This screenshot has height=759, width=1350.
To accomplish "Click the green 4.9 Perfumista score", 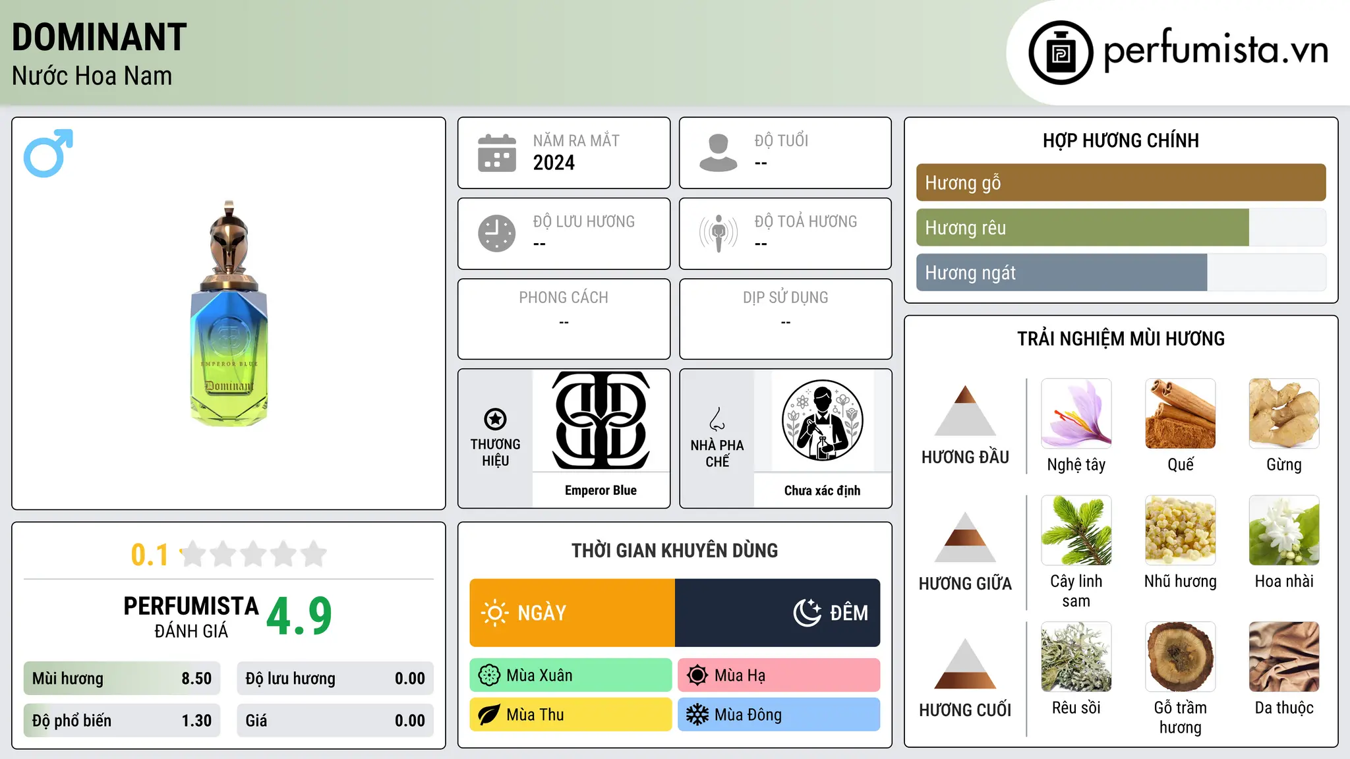I will pos(299,617).
